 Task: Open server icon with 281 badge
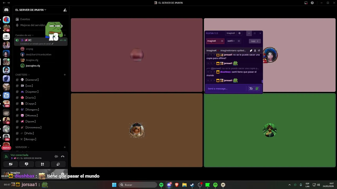(x=6, y=104)
